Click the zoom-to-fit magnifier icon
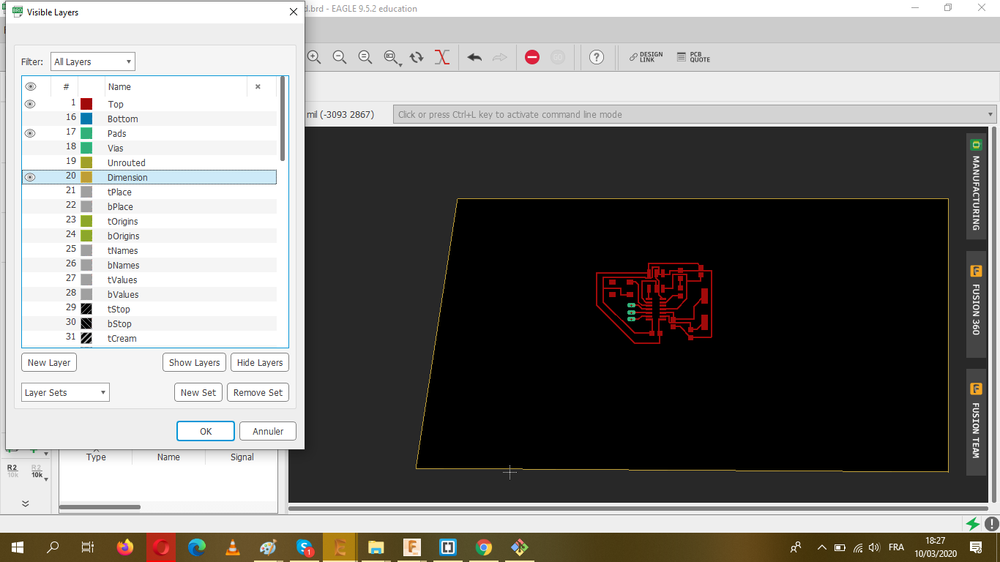 [365, 57]
